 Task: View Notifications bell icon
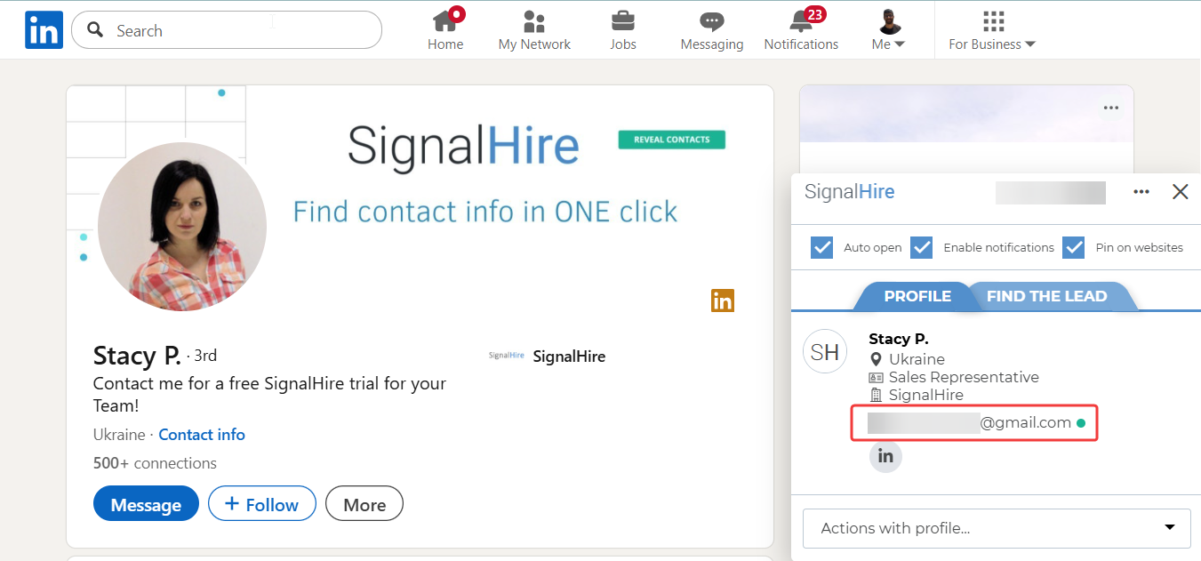tap(801, 21)
